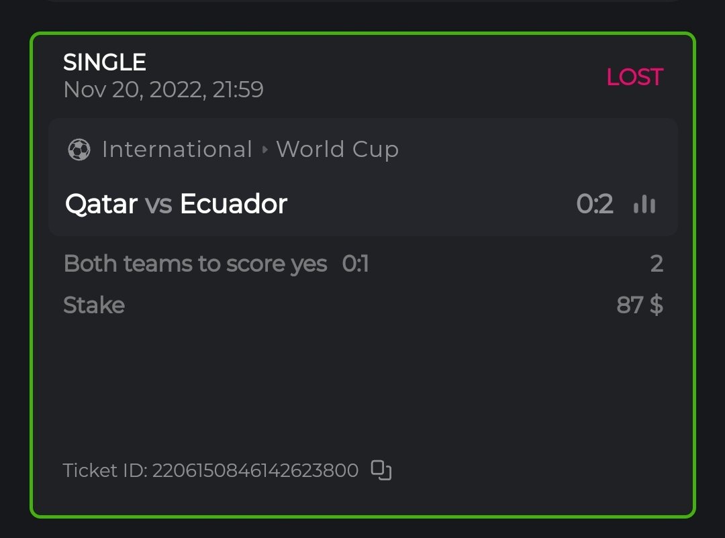
Task: Click the vs text between teams
Action: pos(158,204)
